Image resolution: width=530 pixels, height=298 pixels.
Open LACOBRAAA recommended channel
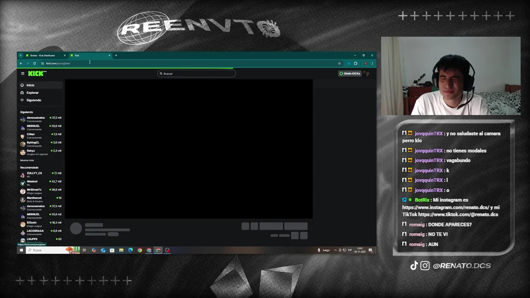click(41, 232)
